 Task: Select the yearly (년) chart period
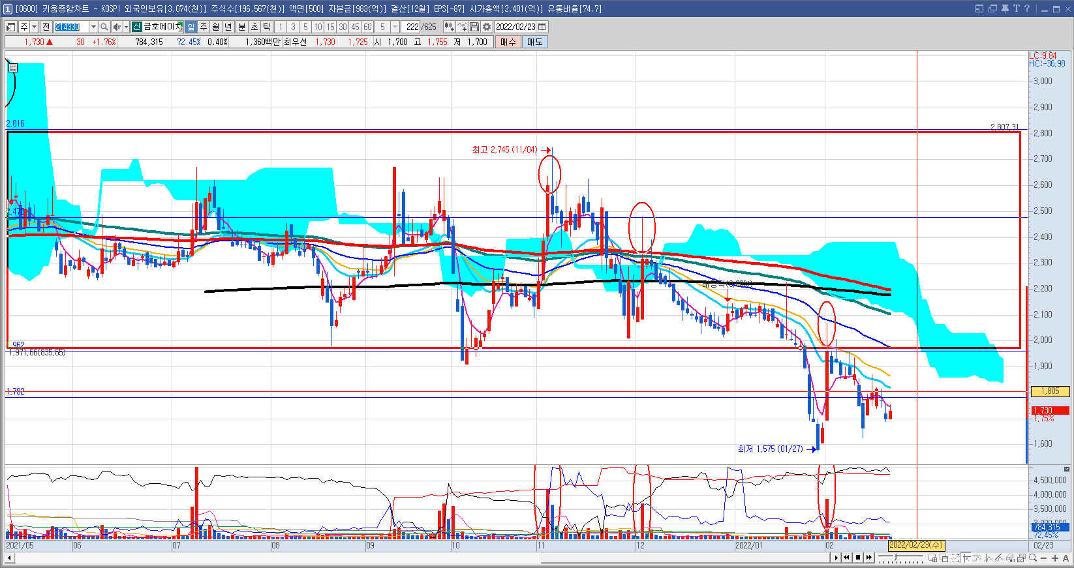pyautogui.click(x=228, y=27)
